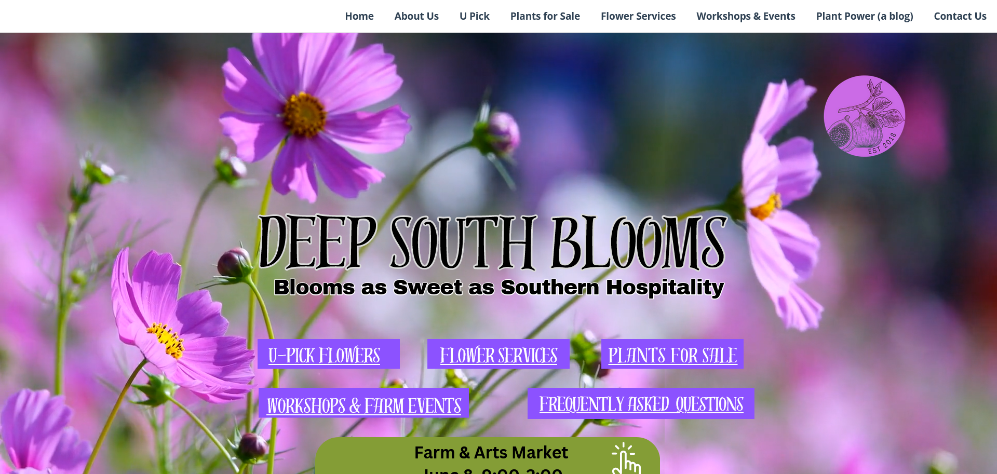Select Plants for Sale in navigation
This screenshot has width=997, height=474.
pyautogui.click(x=545, y=16)
